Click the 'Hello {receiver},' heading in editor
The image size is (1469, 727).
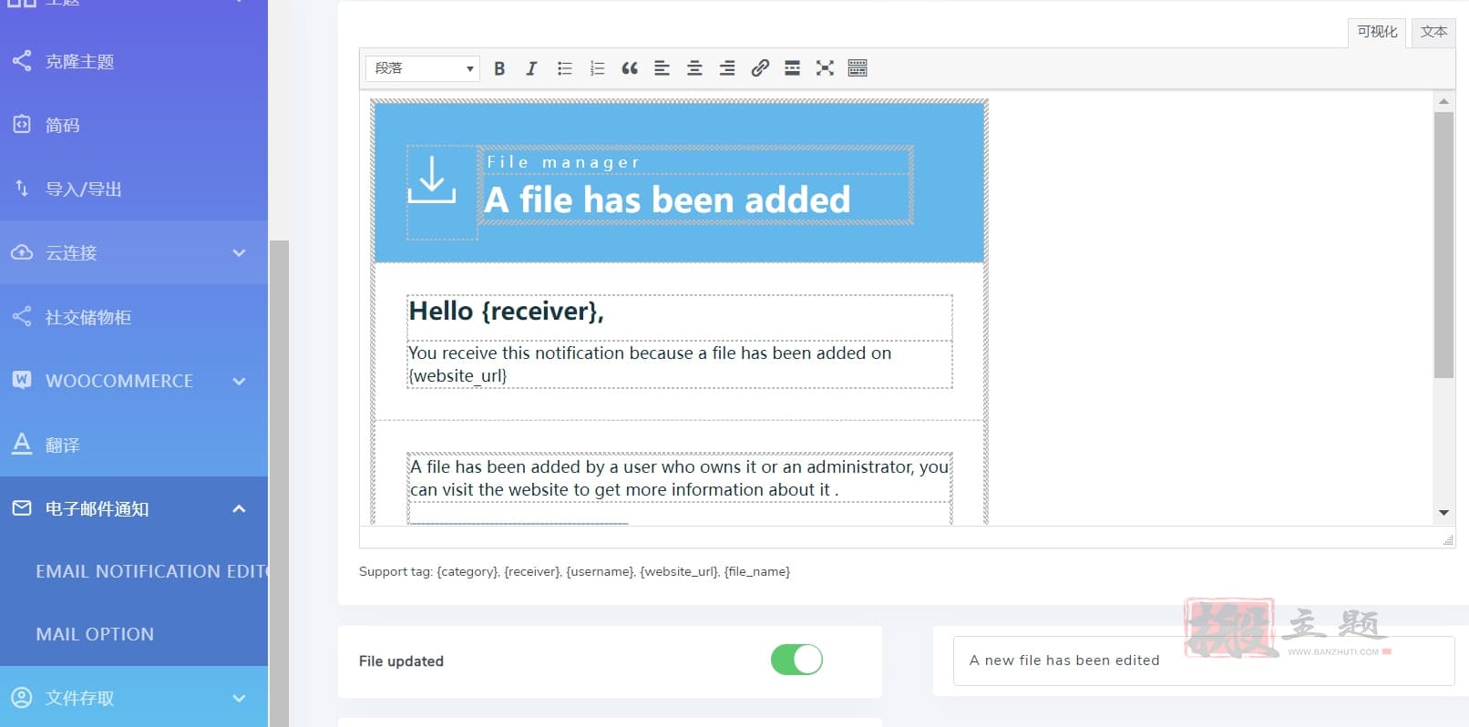coord(506,312)
